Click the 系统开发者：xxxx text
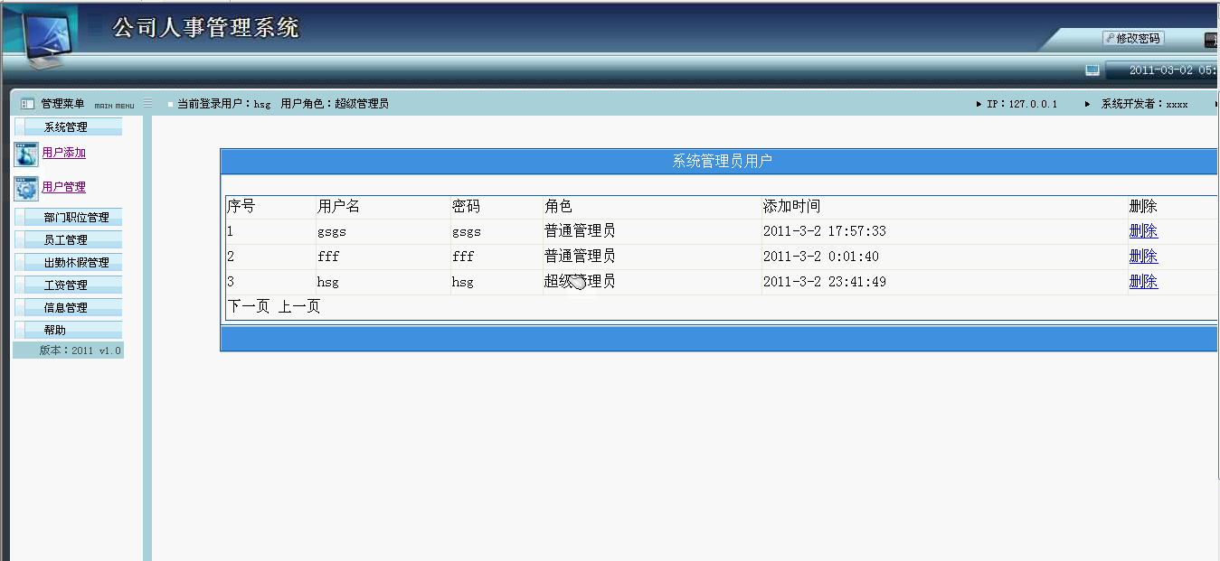Image resolution: width=1220 pixels, height=561 pixels. click(1144, 104)
